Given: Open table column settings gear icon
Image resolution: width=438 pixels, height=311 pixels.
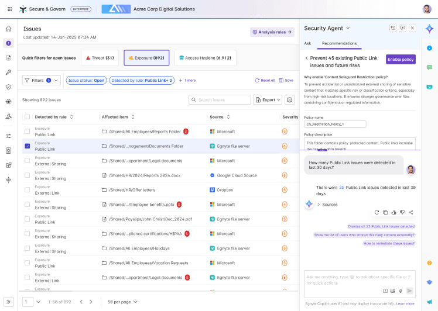Looking at the screenshot, I should (x=289, y=100).
